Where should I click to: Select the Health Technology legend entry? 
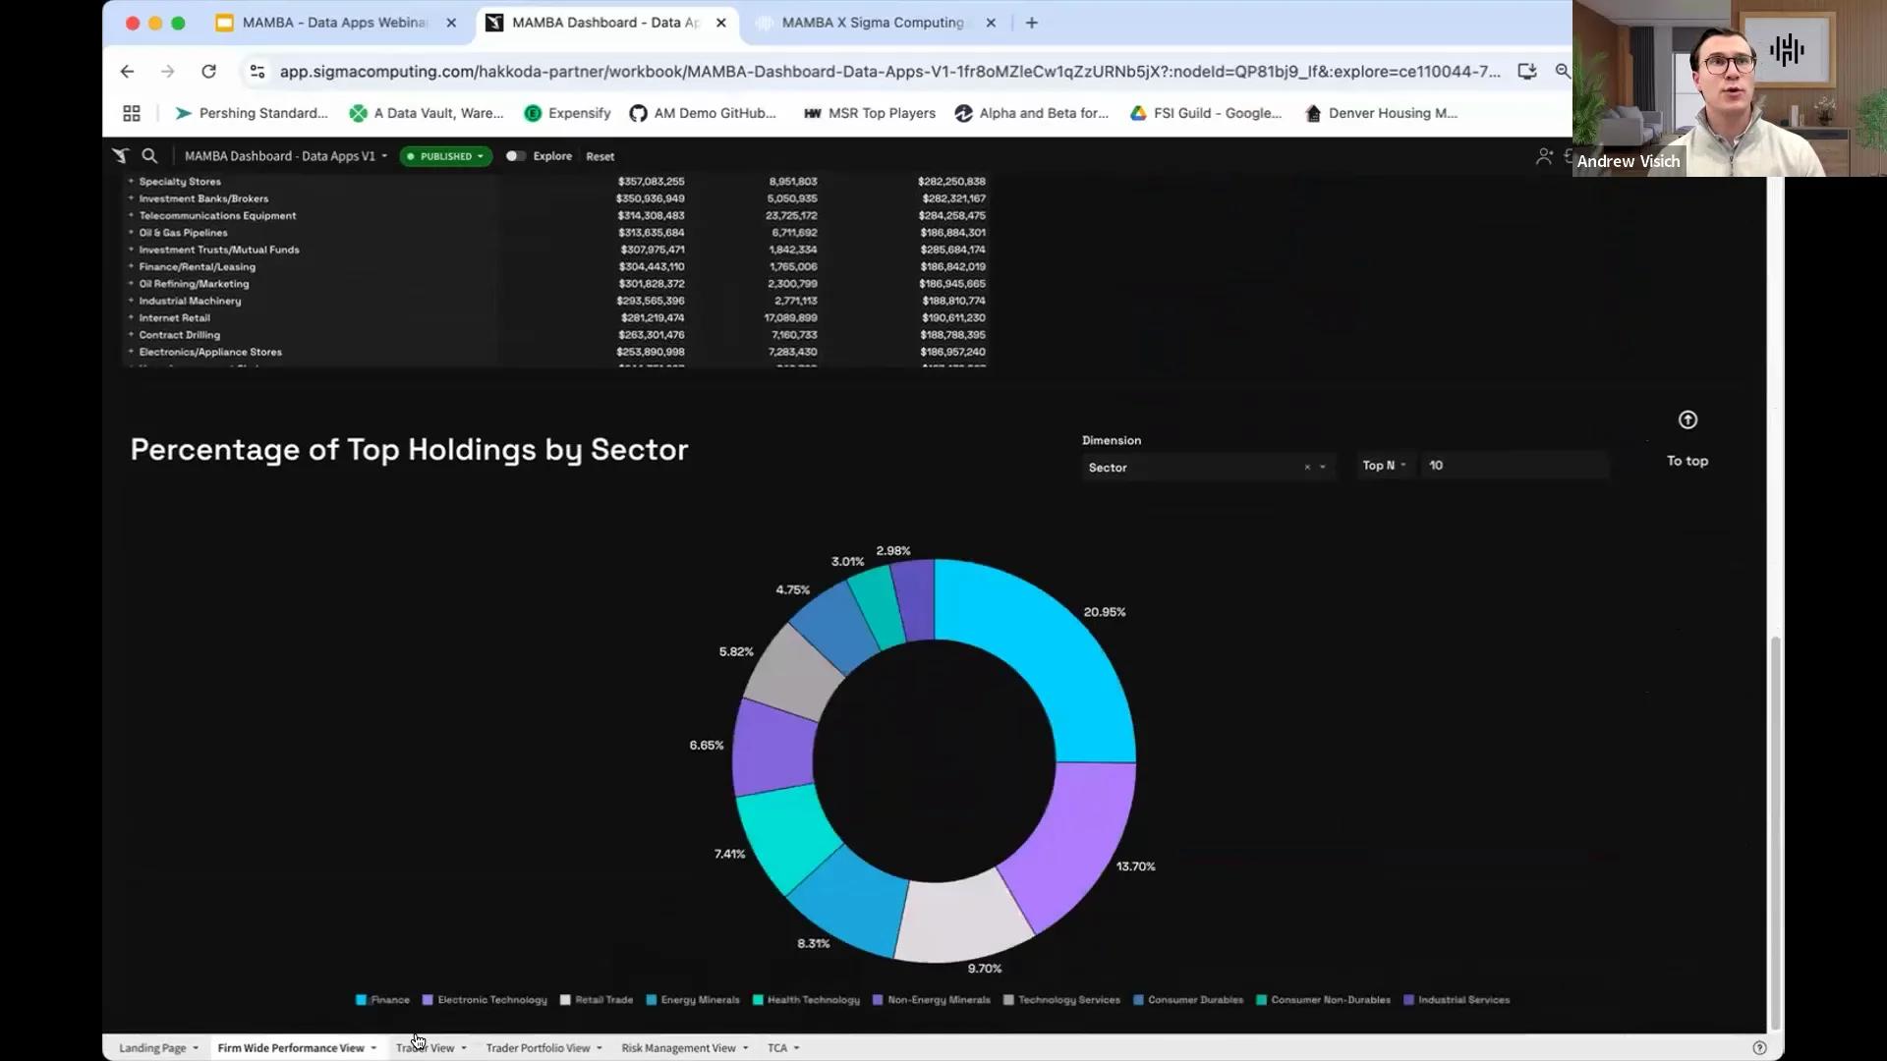click(806, 1000)
